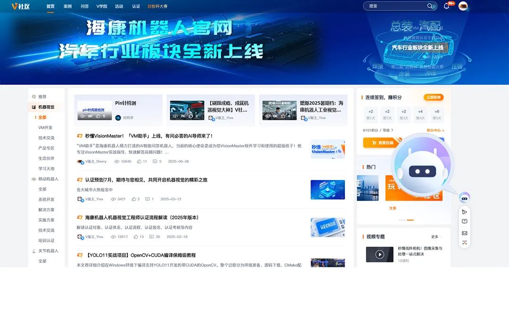This screenshot has width=509, height=312.
Task: Click the question mark help icon
Action: 464,222
